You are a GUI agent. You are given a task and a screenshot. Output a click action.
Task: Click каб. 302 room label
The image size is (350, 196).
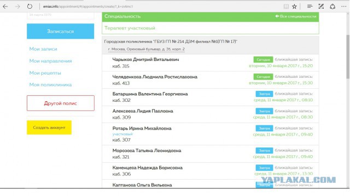121,100
